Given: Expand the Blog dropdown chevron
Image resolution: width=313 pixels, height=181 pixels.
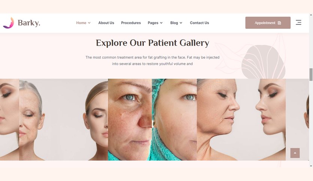Looking at the screenshot, I should tap(181, 23).
